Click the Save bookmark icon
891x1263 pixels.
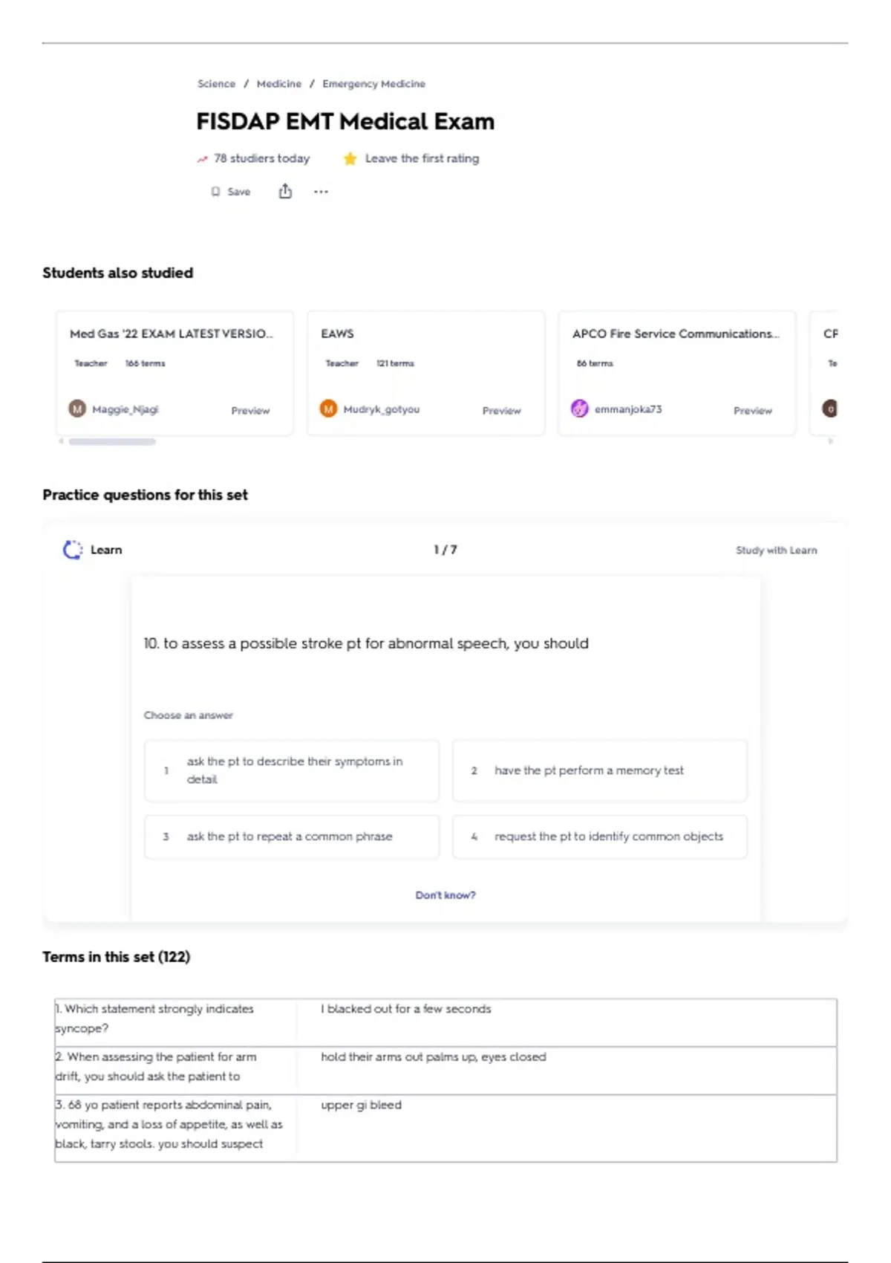[x=215, y=192]
